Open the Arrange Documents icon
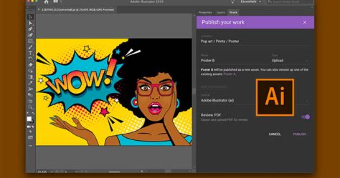 [56, 1]
